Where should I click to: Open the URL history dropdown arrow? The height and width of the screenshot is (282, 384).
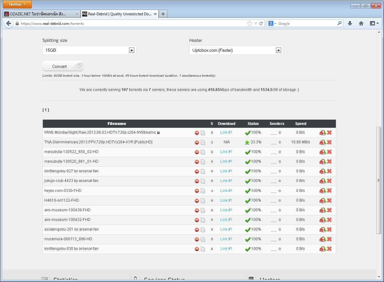pos(256,23)
